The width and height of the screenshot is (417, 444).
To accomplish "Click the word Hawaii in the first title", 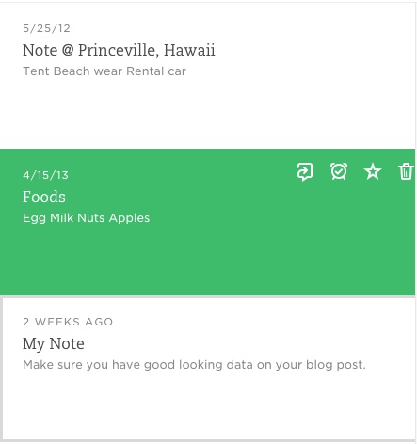I will pos(189,50).
